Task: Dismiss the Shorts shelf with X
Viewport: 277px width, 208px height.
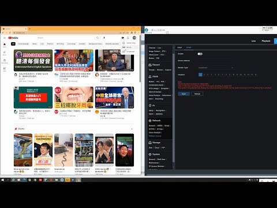Action: pos(132,129)
